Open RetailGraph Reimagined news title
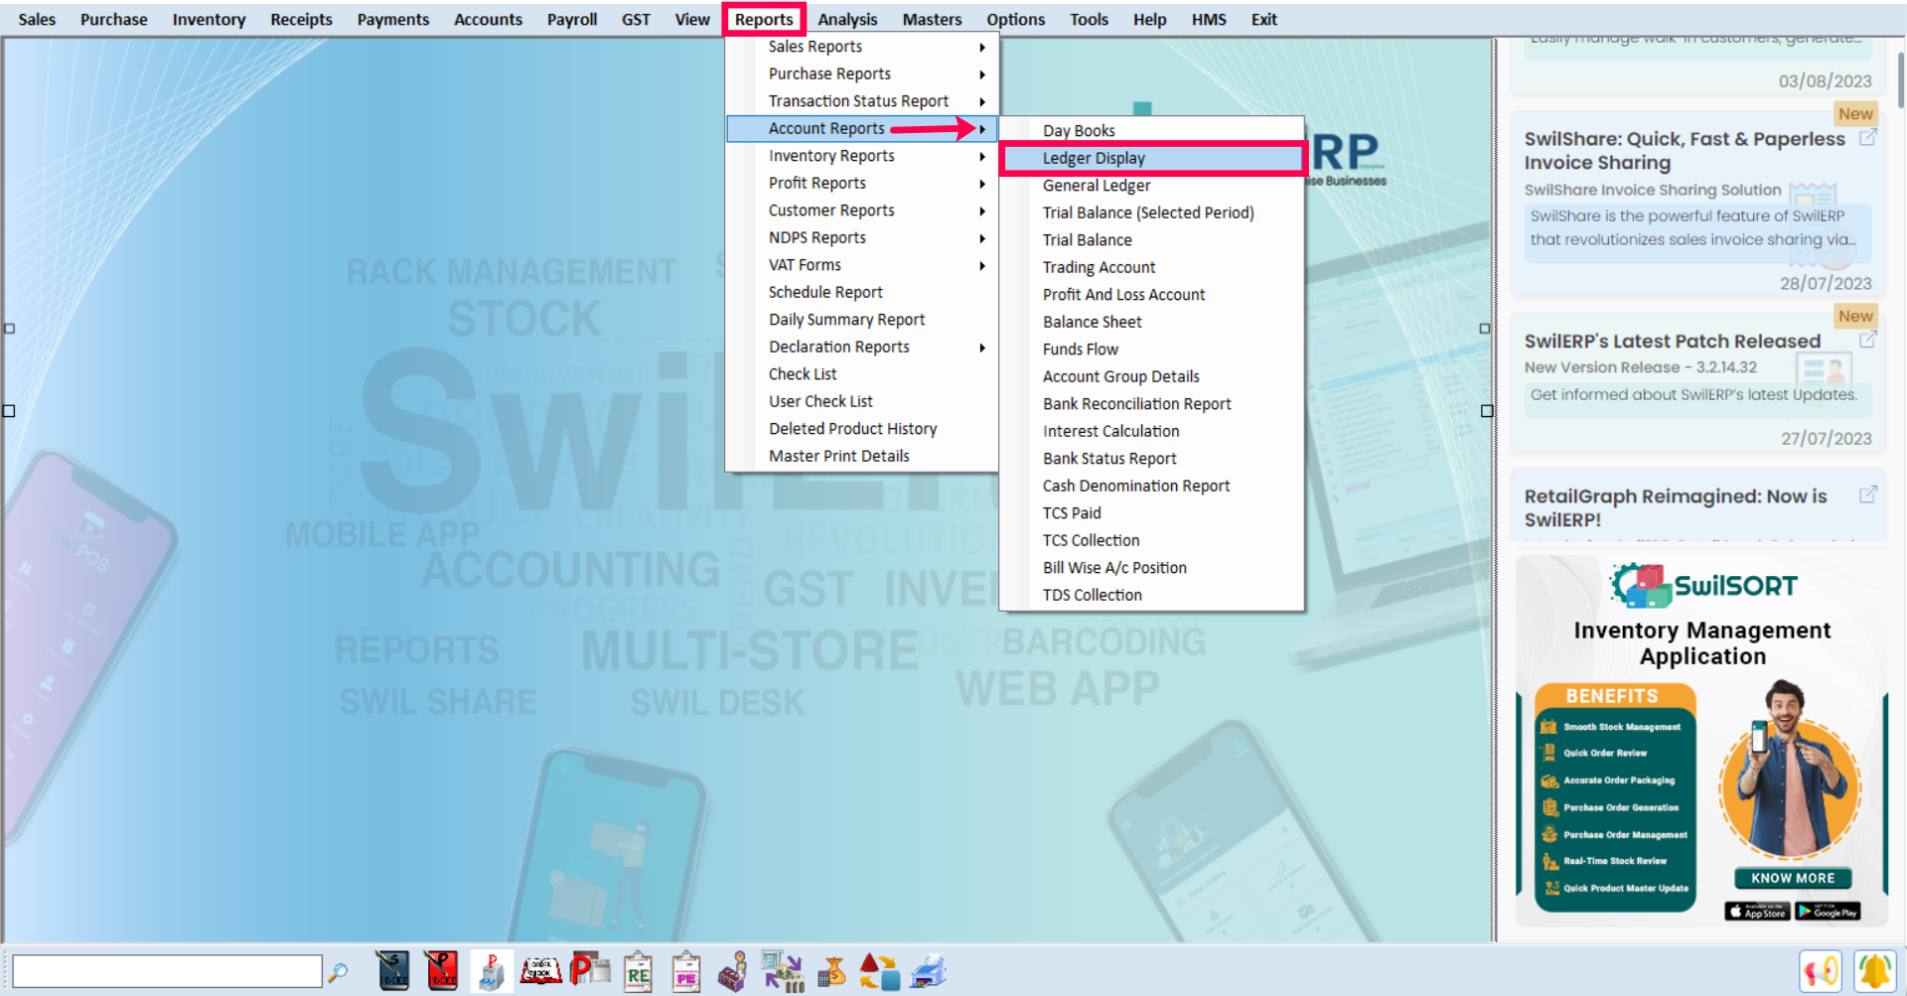 pyautogui.click(x=1676, y=507)
